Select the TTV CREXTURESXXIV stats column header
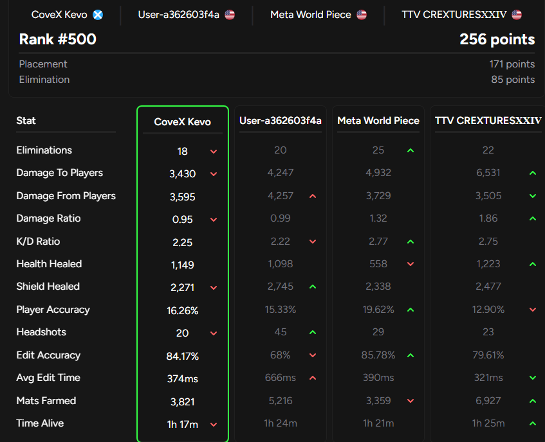The width and height of the screenshot is (545, 442). coord(488,121)
